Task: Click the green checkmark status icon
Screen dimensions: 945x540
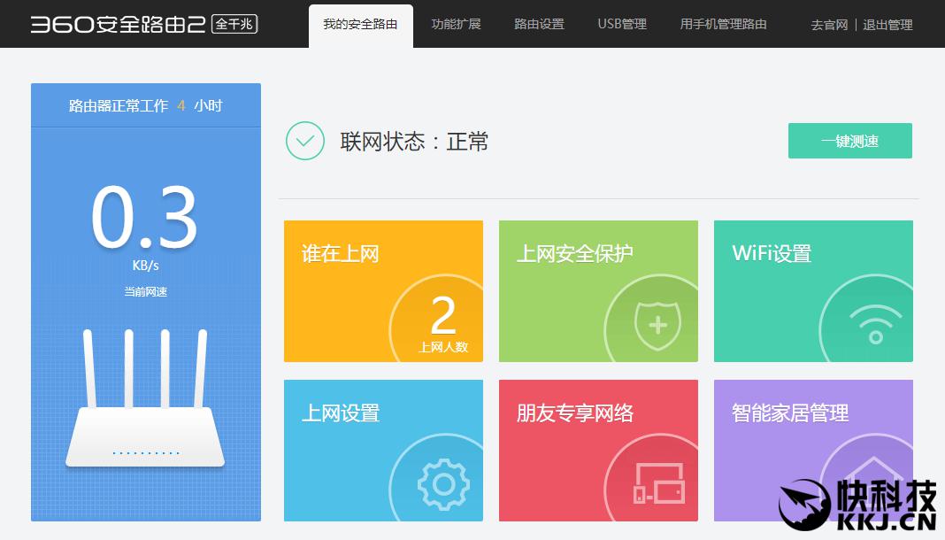Action: 305,141
